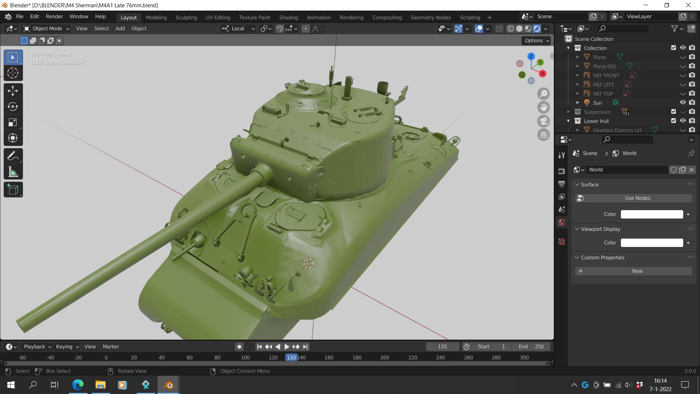
Task: Toggle camera view in viewport
Action: pos(544,121)
